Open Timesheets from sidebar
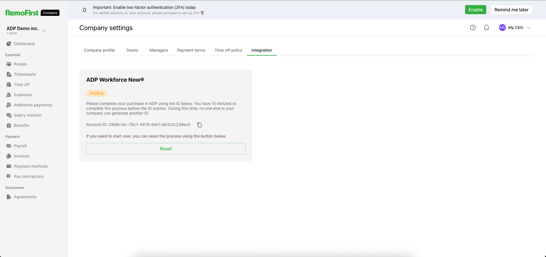This screenshot has width=546, height=257. [x=25, y=74]
